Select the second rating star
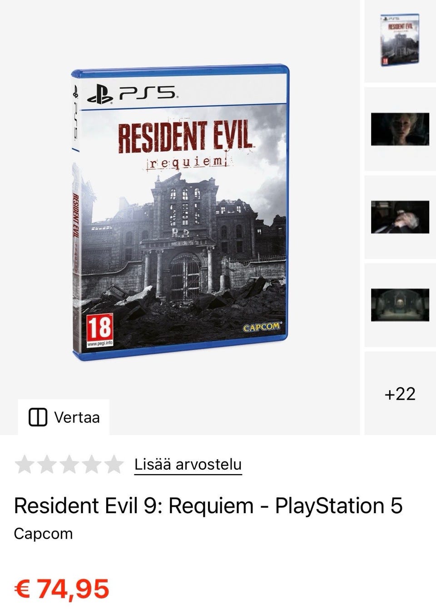Viewport: 436px width, 613px height. [47, 465]
